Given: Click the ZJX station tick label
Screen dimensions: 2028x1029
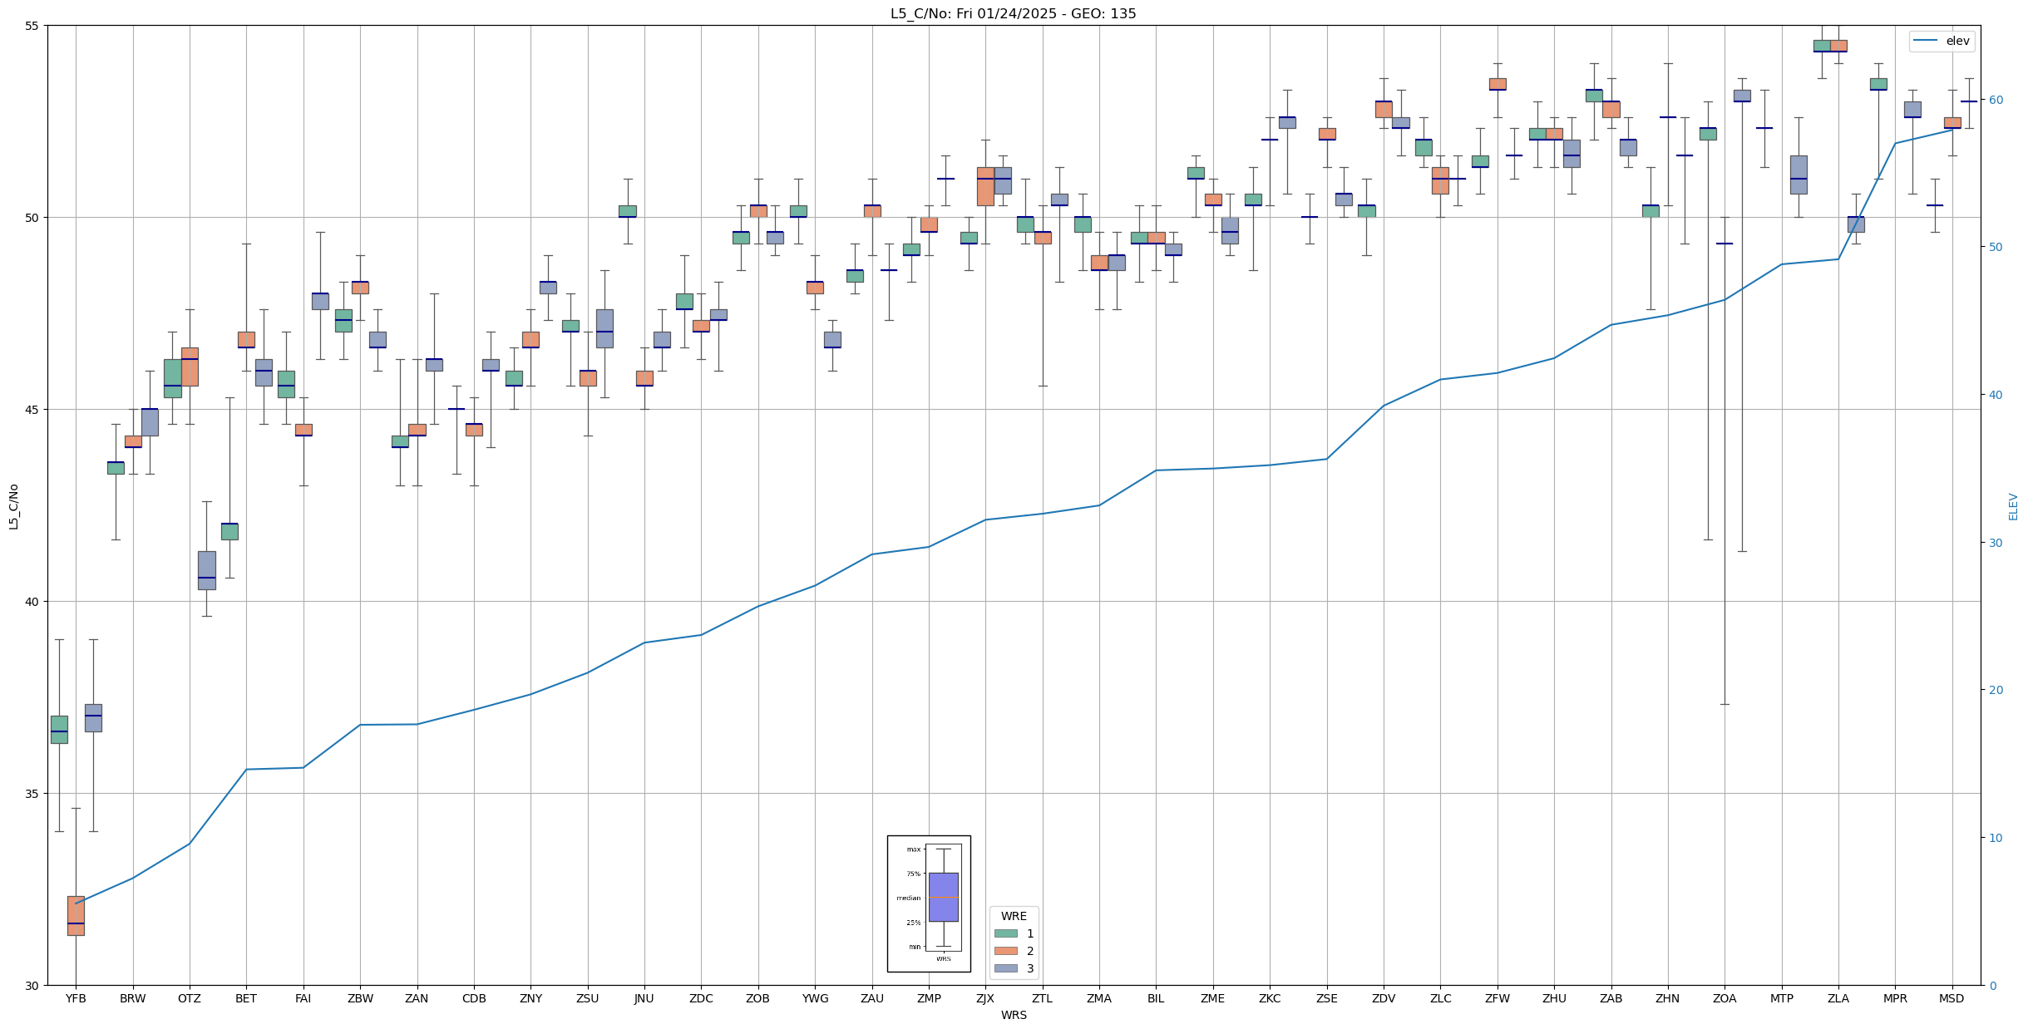Looking at the screenshot, I should coord(985,998).
